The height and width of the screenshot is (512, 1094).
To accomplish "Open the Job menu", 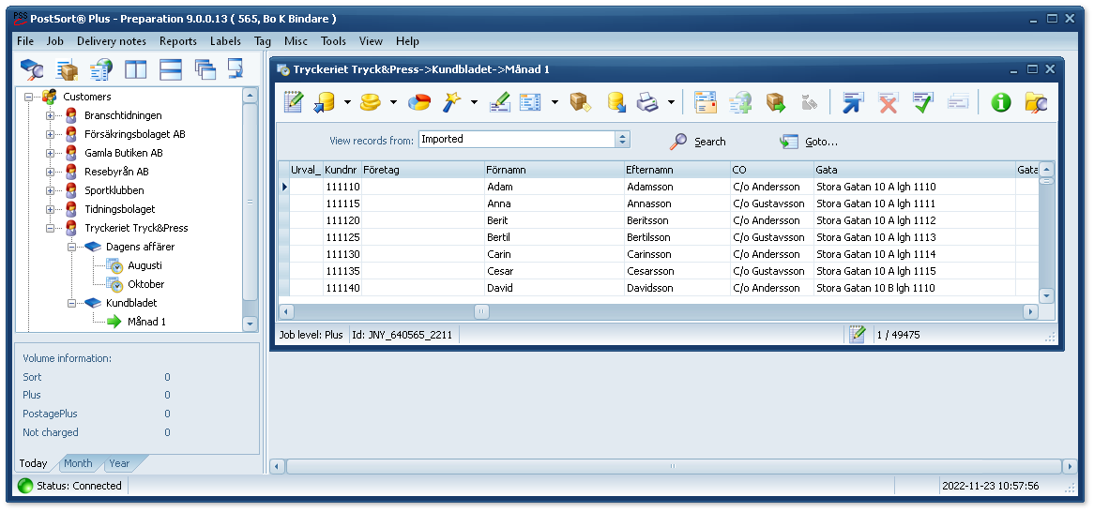I will tap(55, 41).
